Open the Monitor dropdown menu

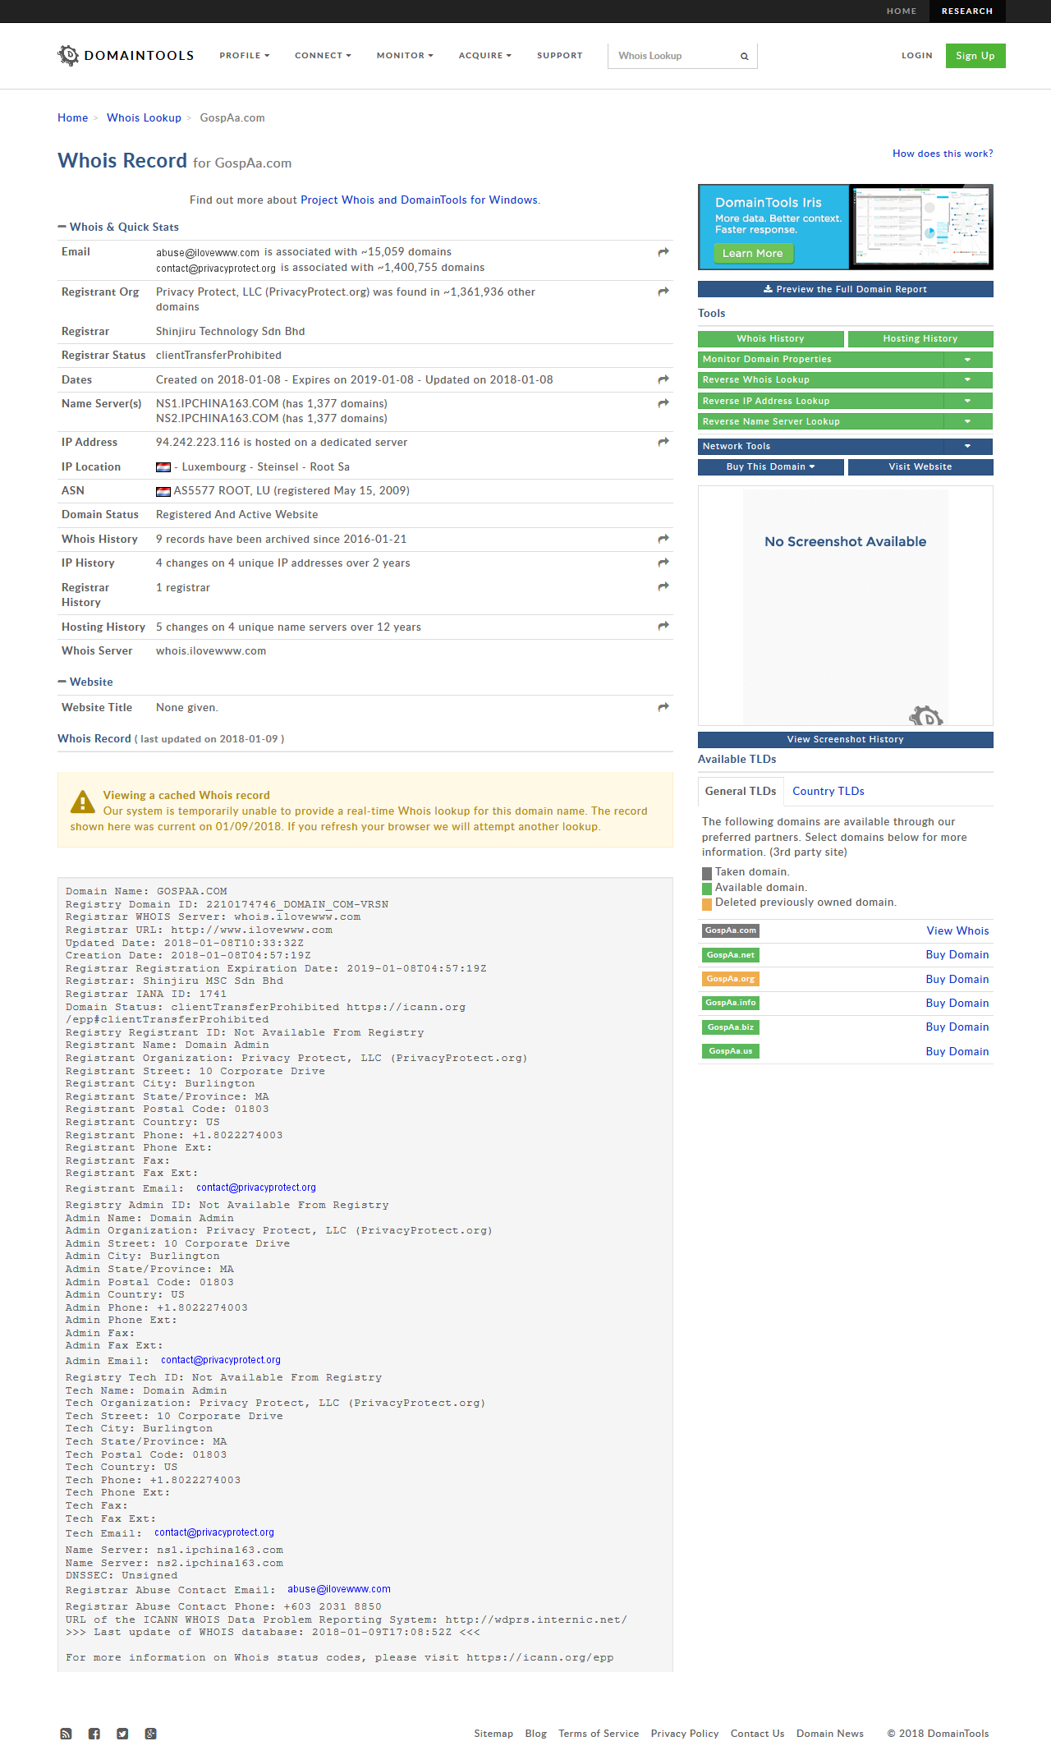[x=405, y=56]
